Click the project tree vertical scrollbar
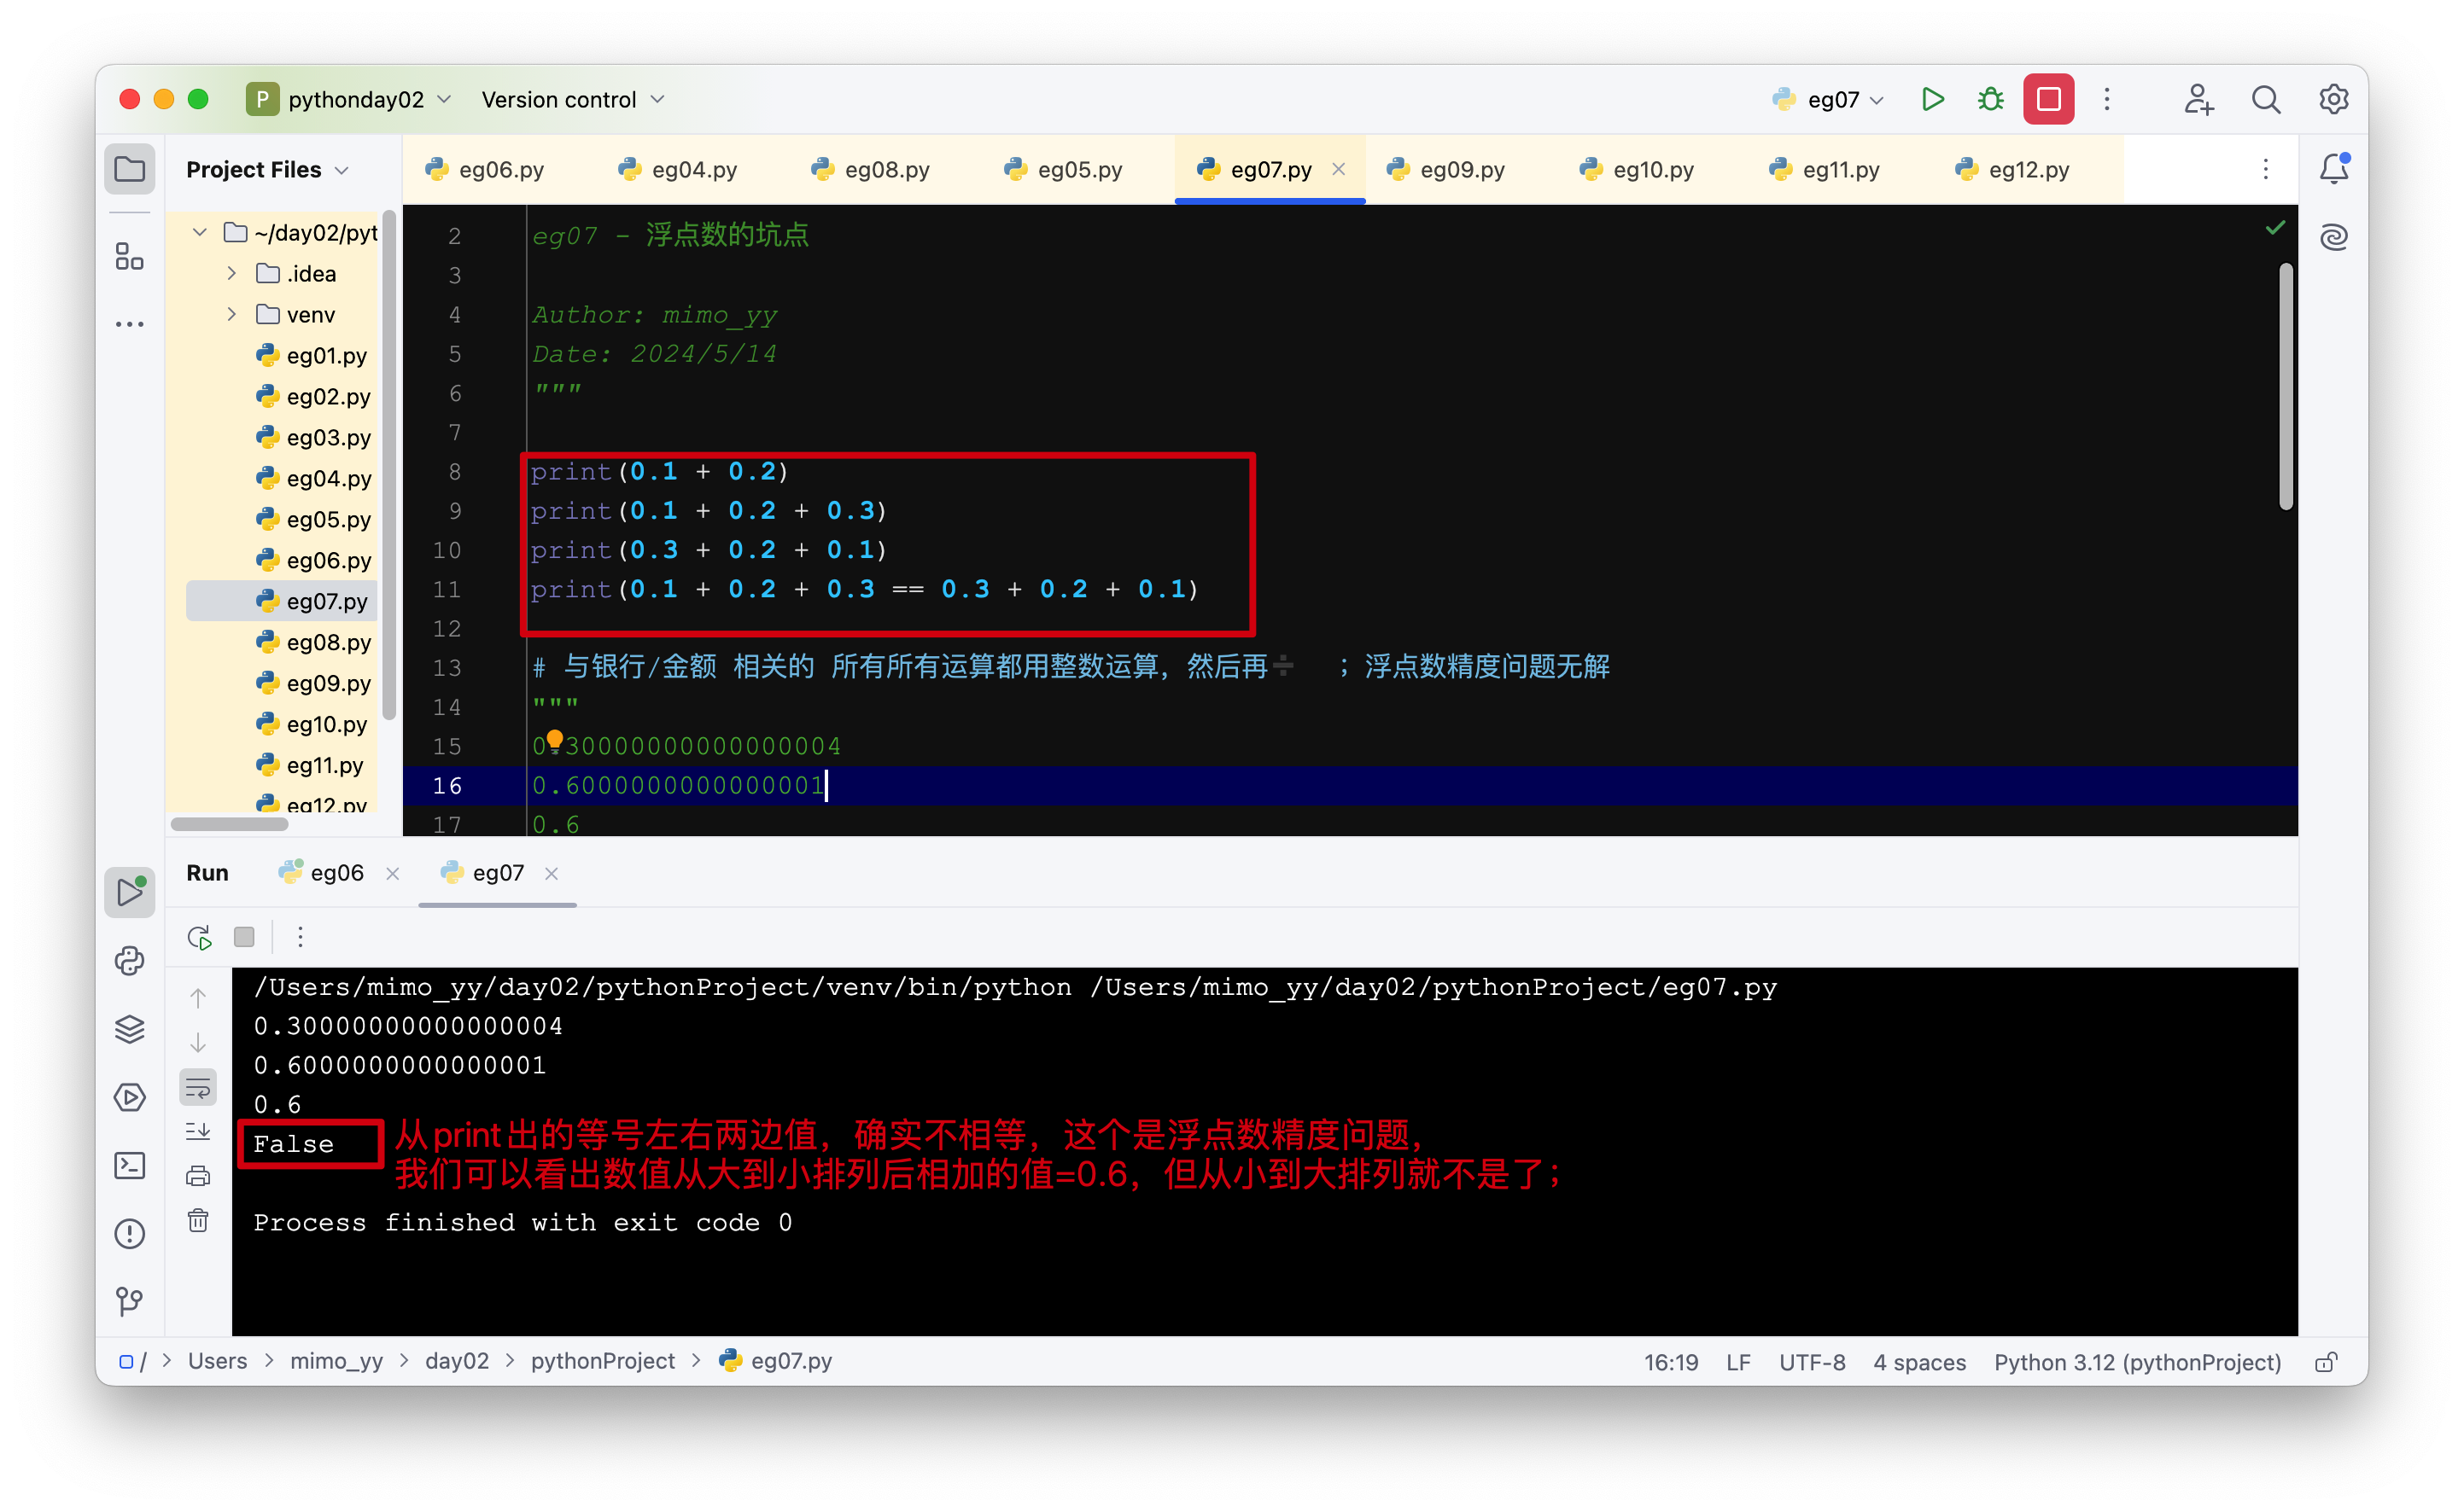This screenshot has width=2464, height=1512. point(388,465)
